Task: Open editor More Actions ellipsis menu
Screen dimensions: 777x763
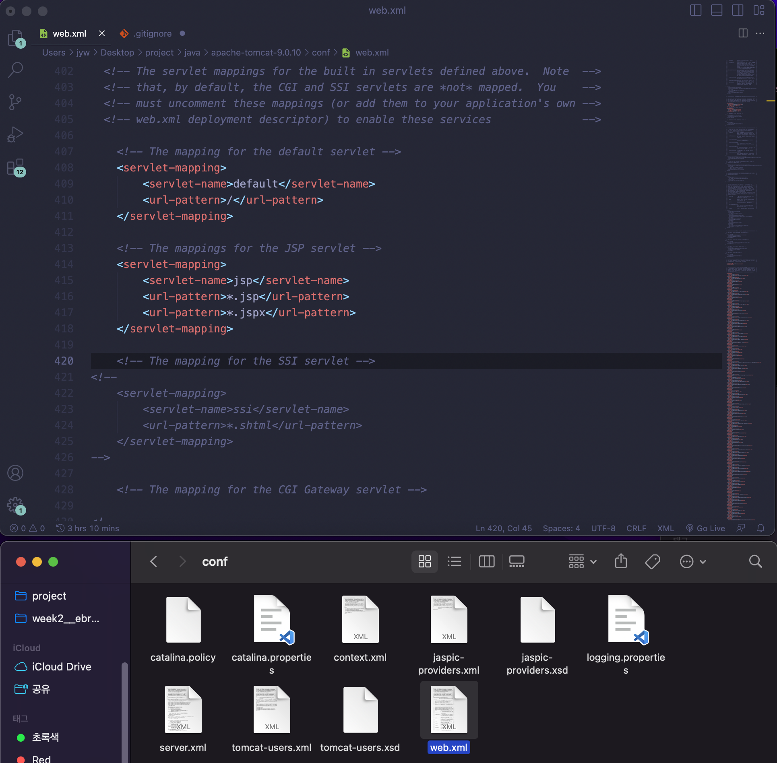Action: [760, 33]
